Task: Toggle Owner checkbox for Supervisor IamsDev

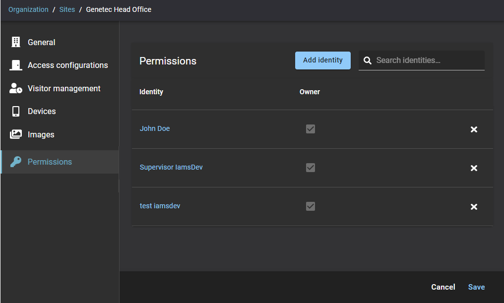Action: click(311, 168)
